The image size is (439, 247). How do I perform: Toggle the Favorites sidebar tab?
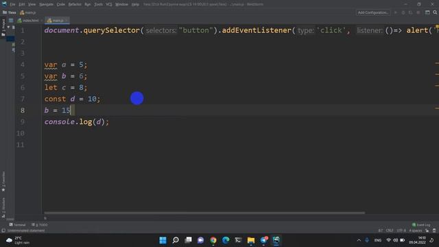tap(3, 181)
